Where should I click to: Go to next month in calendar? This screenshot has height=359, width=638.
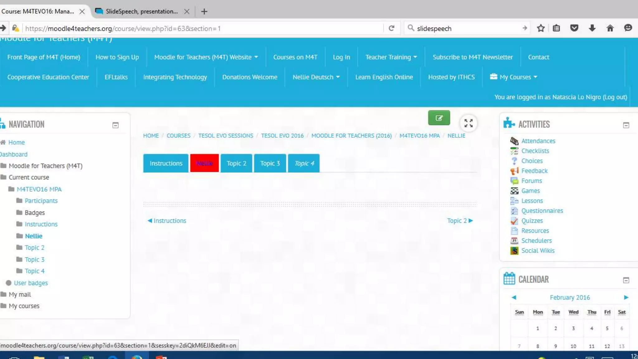(x=626, y=297)
